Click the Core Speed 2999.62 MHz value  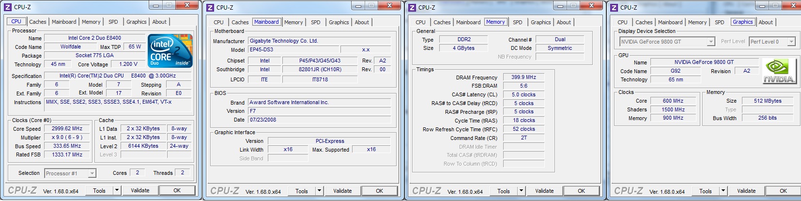point(67,129)
